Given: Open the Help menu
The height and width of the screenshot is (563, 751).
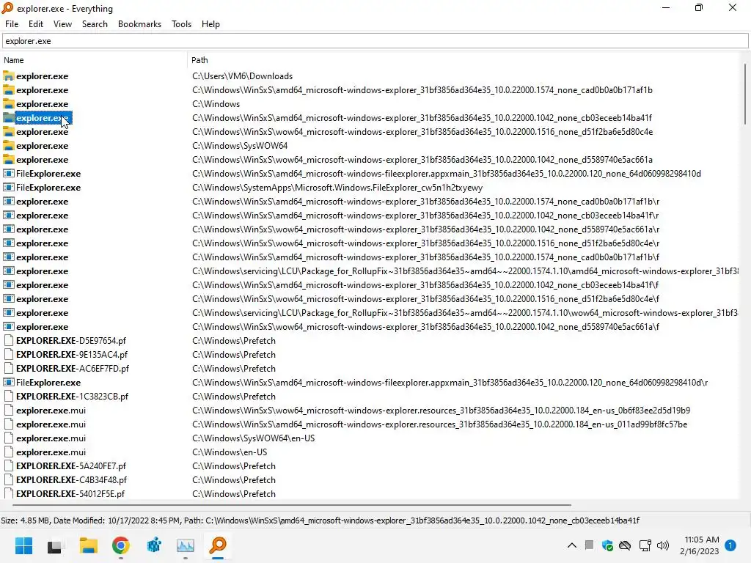Looking at the screenshot, I should (210, 24).
